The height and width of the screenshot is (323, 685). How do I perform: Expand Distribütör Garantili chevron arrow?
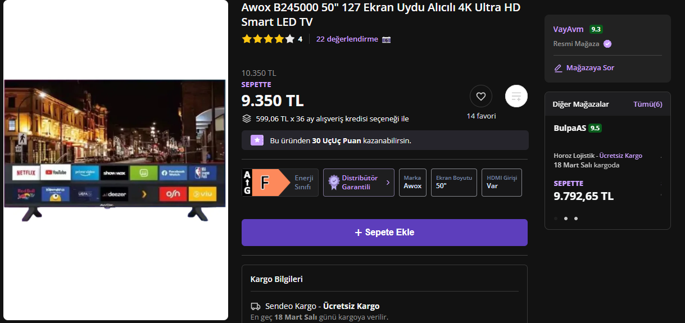pyautogui.click(x=388, y=183)
